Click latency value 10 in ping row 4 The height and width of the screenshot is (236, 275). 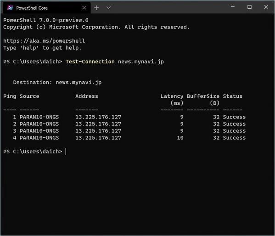180,138
